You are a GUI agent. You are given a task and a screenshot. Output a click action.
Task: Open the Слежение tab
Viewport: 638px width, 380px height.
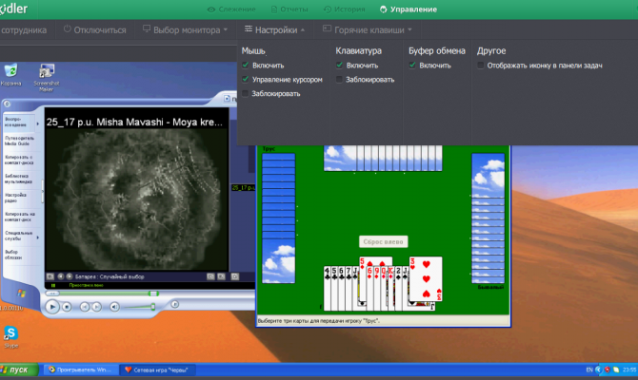pos(231,9)
